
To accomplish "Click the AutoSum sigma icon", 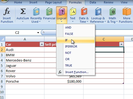I will [x=23, y=11].
